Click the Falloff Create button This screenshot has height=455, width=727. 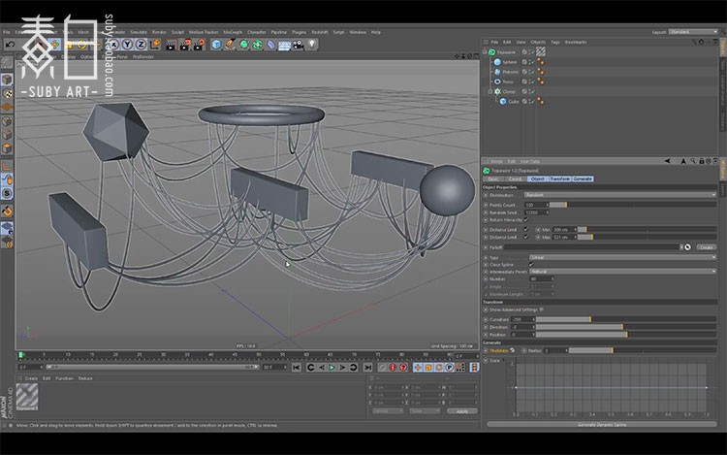pos(706,247)
